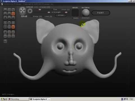Toggle the Invert [X] option
135x101 pixels.
pos(45,7)
